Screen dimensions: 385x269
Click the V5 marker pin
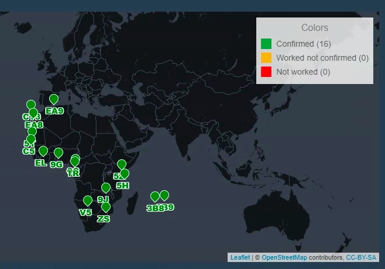click(x=88, y=201)
